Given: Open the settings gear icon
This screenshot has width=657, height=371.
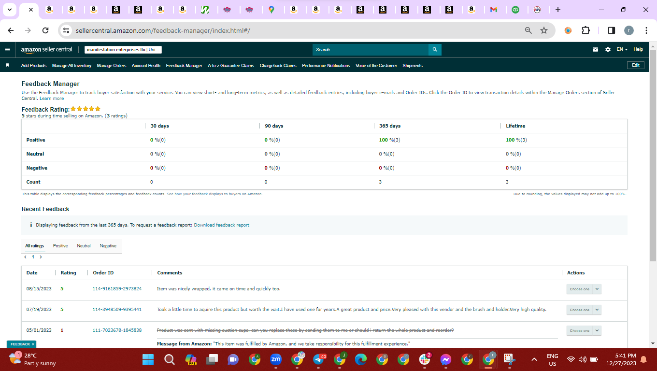Looking at the screenshot, I should pyautogui.click(x=608, y=49).
